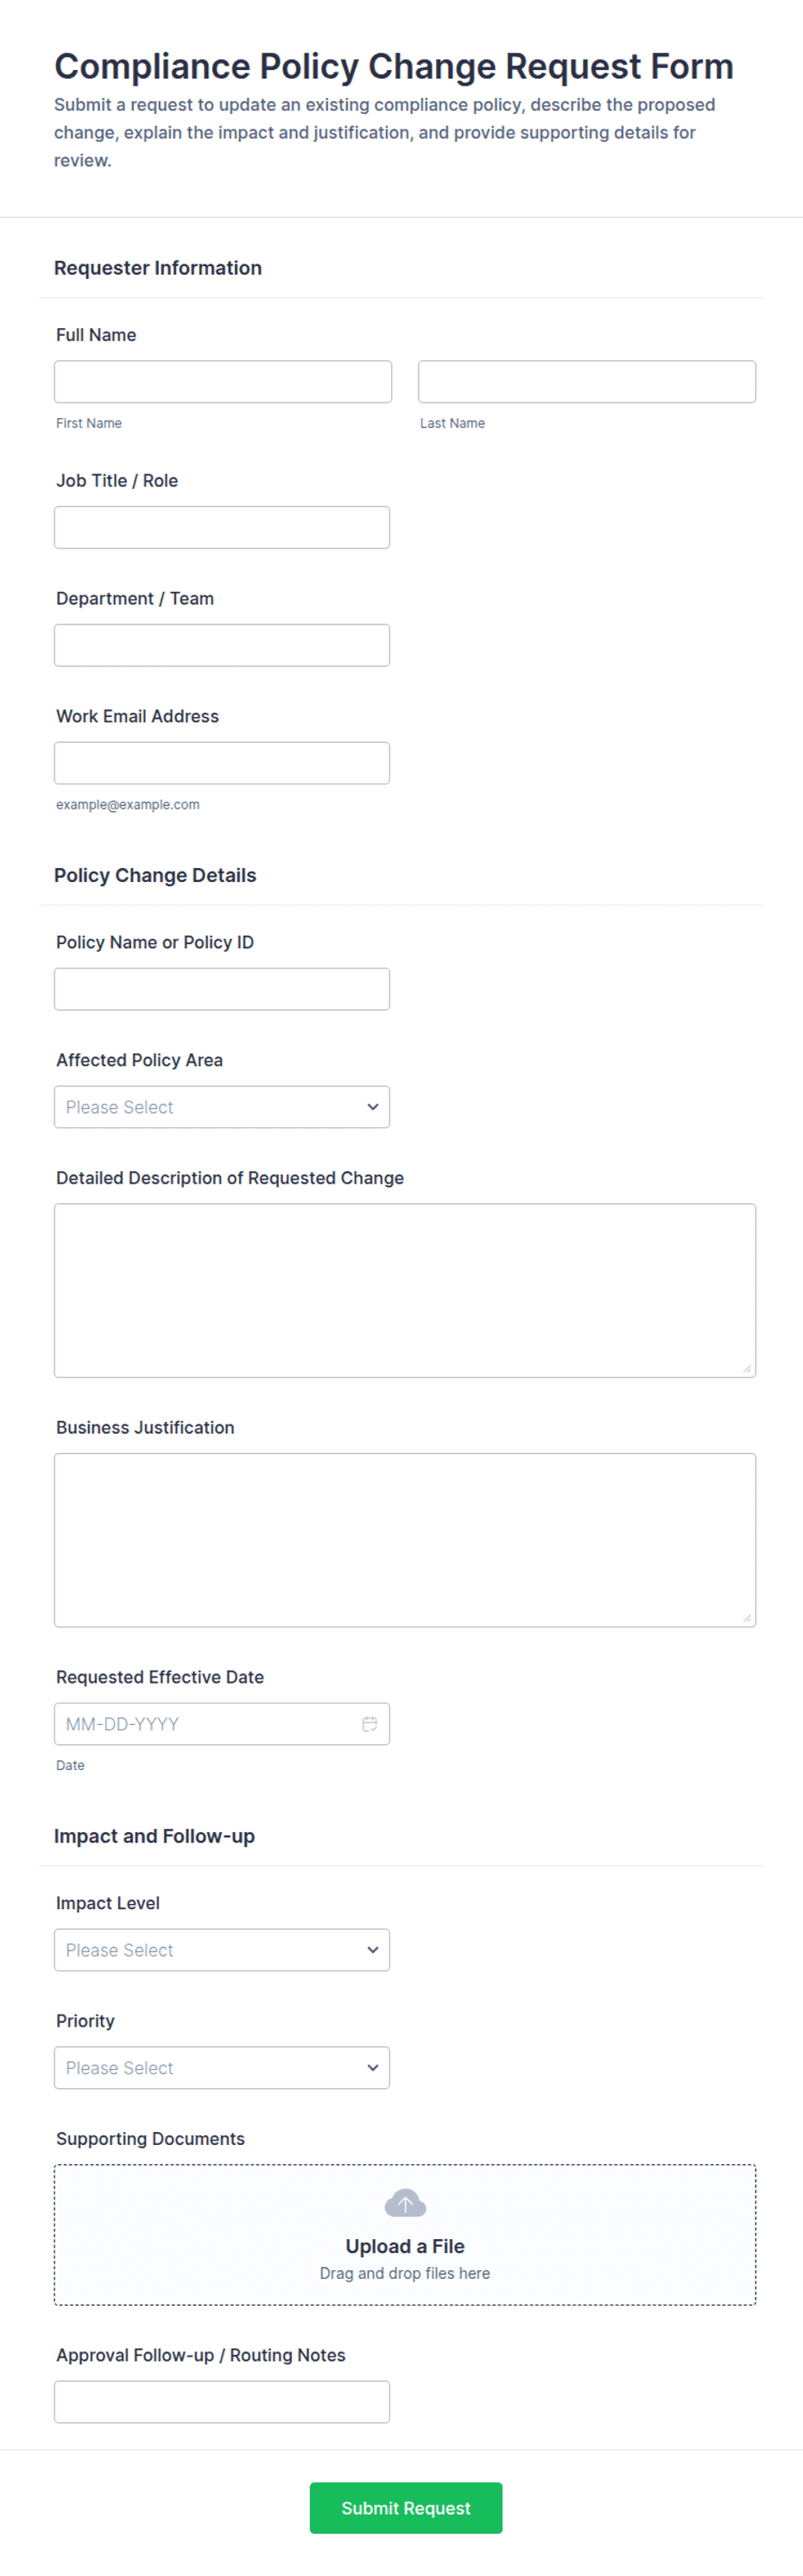Click the Requested Effective Date input

tap(222, 1724)
